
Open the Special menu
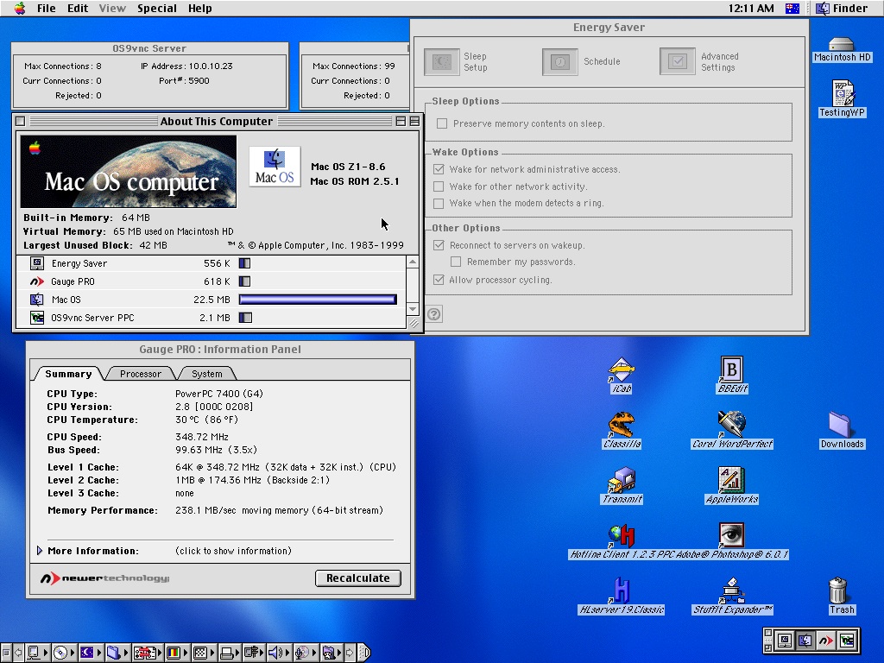click(157, 8)
